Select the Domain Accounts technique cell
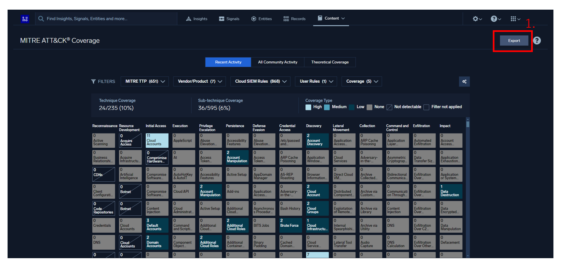 click(x=157, y=242)
